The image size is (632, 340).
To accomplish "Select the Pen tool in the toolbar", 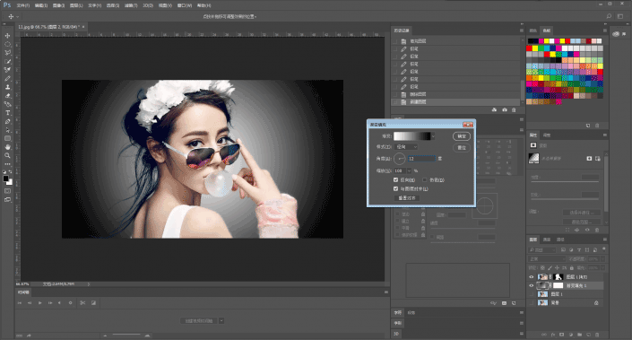I will [7, 121].
